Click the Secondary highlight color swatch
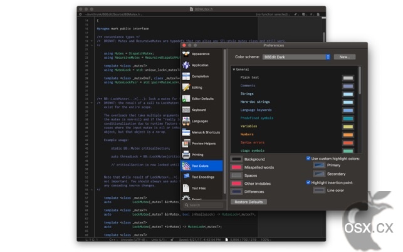Screen dimensions: 403x252 (319, 174)
